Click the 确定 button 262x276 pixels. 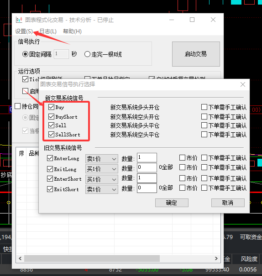tap(172, 203)
